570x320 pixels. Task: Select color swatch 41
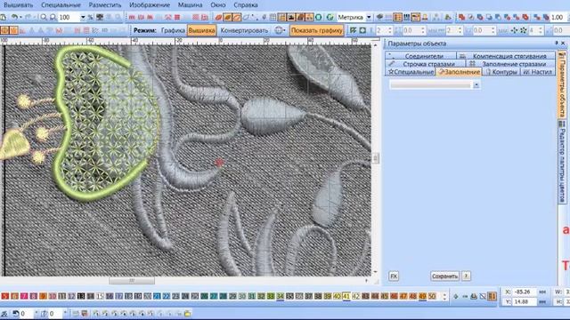(346, 296)
